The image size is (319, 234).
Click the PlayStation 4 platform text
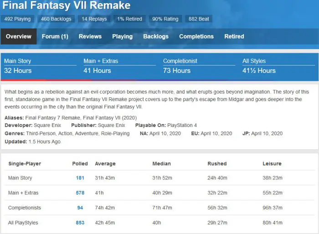(x=182, y=125)
